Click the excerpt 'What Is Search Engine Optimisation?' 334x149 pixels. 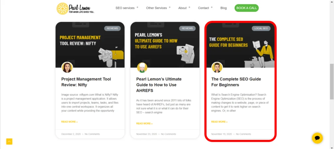click(x=240, y=103)
